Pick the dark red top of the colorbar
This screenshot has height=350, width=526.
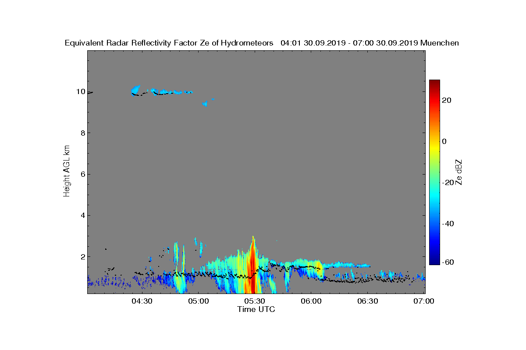pos(434,83)
